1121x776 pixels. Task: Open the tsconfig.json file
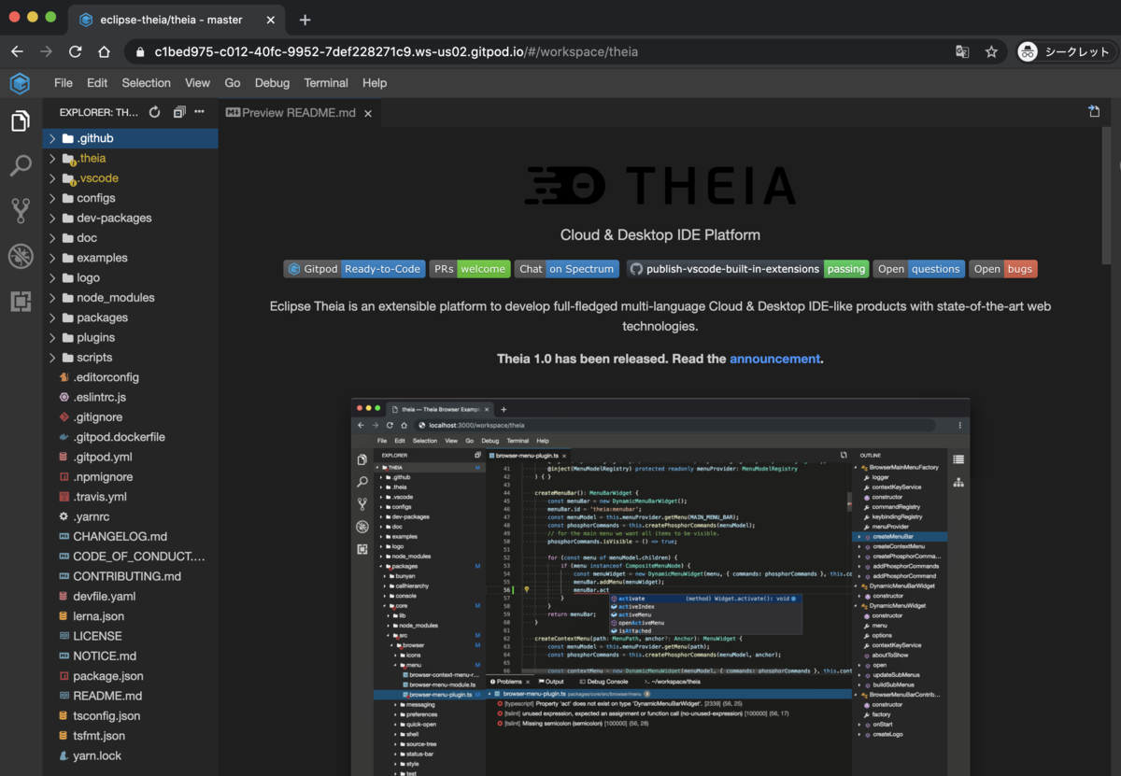pyautogui.click(x=130, y=715)
